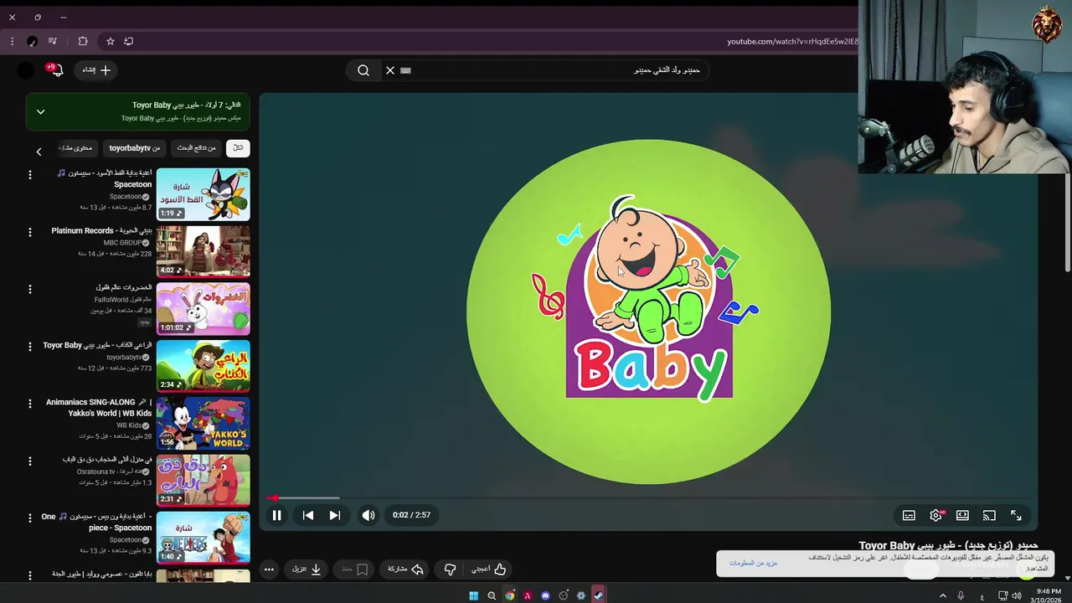Save video with the bookmark (حفظ) button
The width and height of the screenshot is (1072, 603).
point(354,569)
